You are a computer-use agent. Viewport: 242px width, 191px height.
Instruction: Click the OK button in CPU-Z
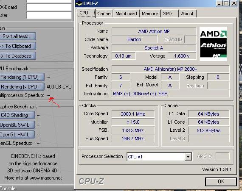click(221, 182)
